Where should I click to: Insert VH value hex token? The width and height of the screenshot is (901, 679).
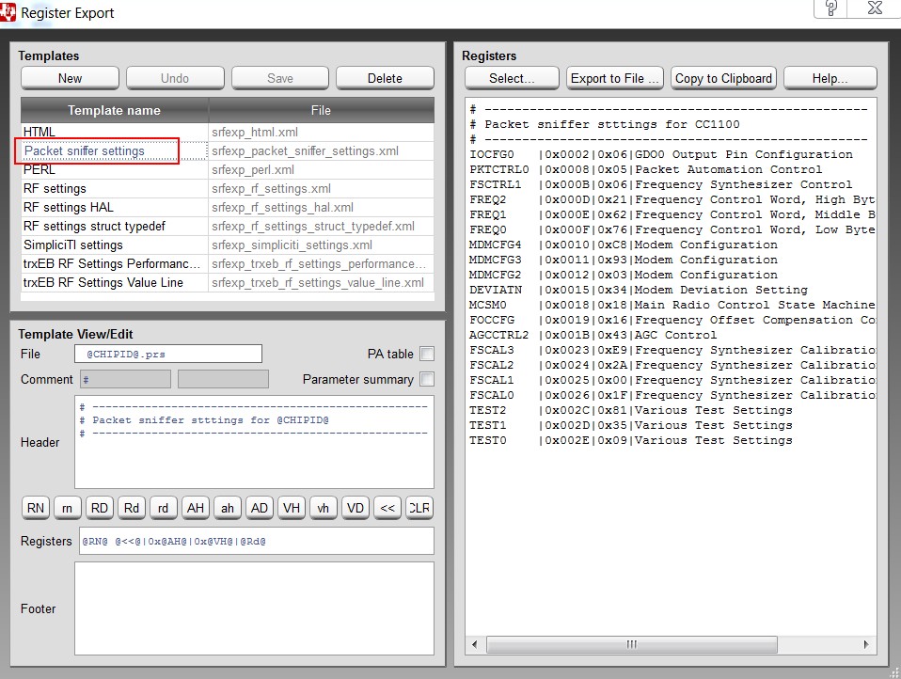(292, 508)
